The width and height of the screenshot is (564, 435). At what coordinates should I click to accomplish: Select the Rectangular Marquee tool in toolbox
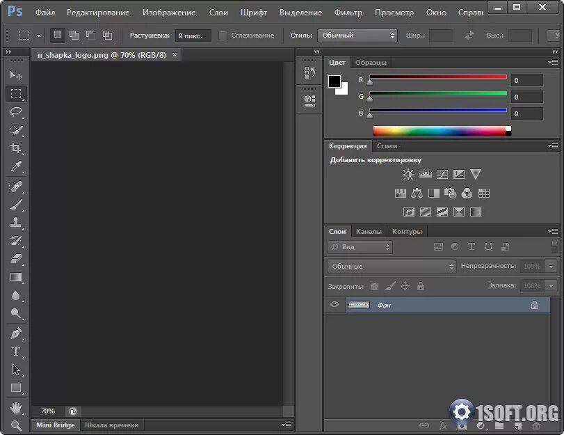[16, 94]
